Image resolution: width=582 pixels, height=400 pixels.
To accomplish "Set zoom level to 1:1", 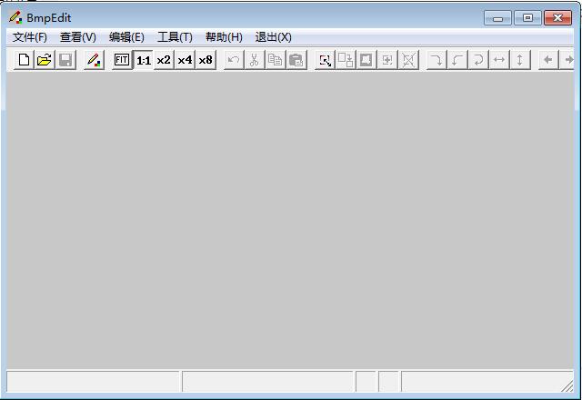I will pos(143,60).
